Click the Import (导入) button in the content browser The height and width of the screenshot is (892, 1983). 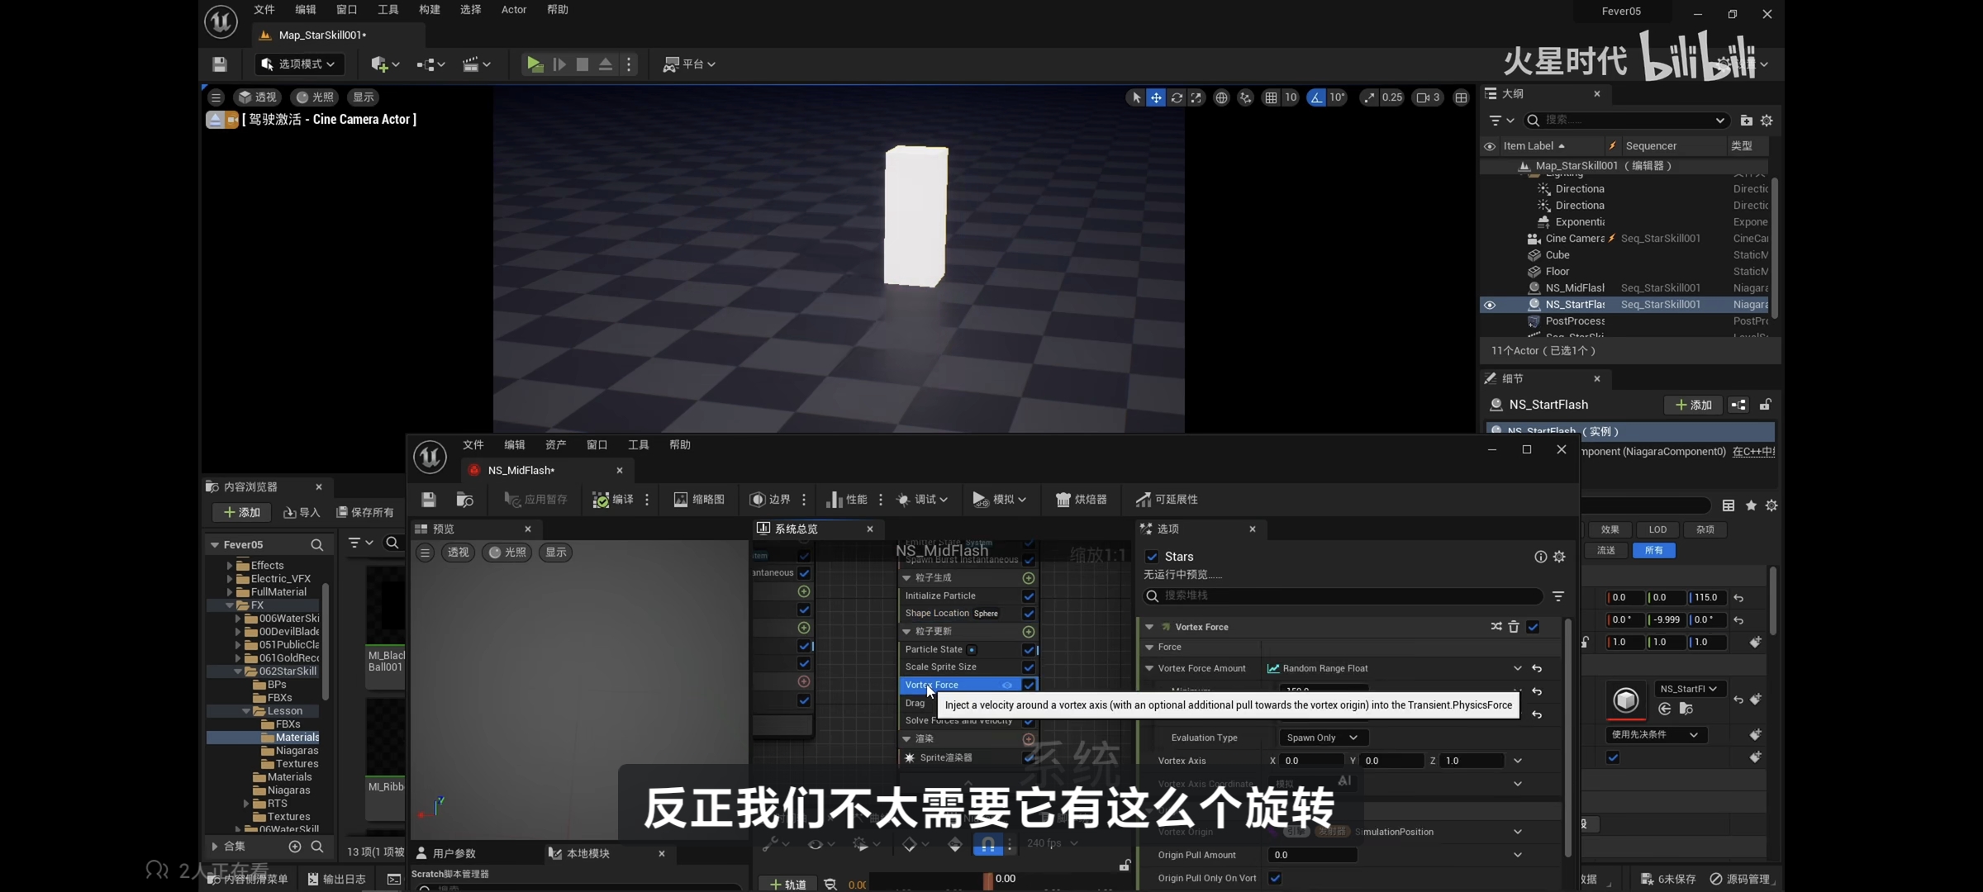coord(302,513)
